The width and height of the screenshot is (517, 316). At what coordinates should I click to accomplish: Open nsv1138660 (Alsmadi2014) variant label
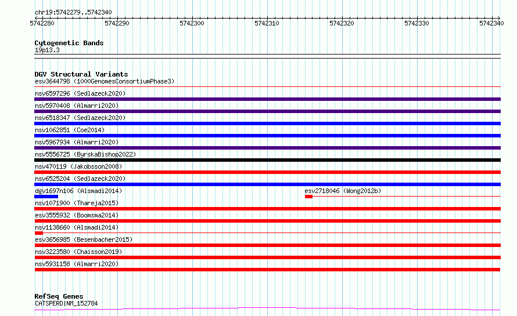[77, 227]
